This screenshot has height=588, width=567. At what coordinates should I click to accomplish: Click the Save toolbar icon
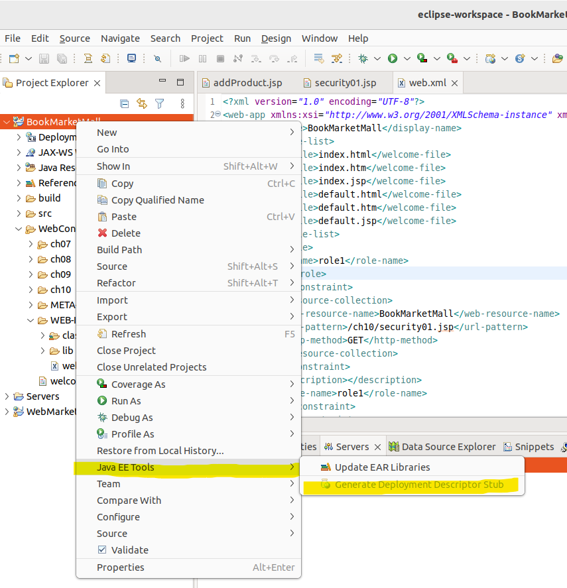pyautogui.click(x=44, y=58)
